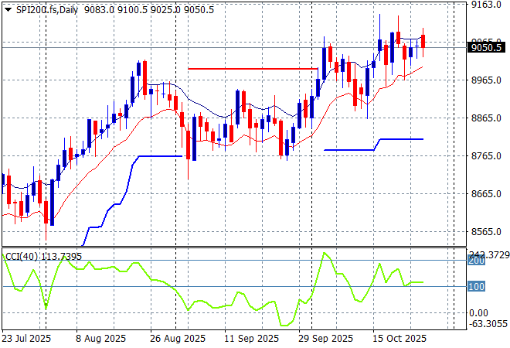
Task: Select the 242.3729 CCI axis value
Action: (x=489, y=255)
